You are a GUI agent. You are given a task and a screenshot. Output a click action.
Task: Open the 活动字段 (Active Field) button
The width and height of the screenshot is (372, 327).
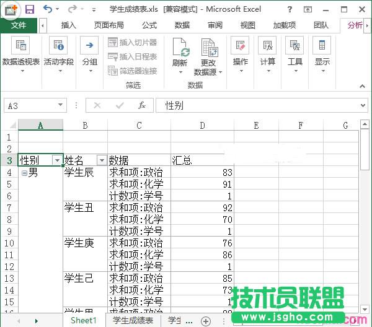59,46
